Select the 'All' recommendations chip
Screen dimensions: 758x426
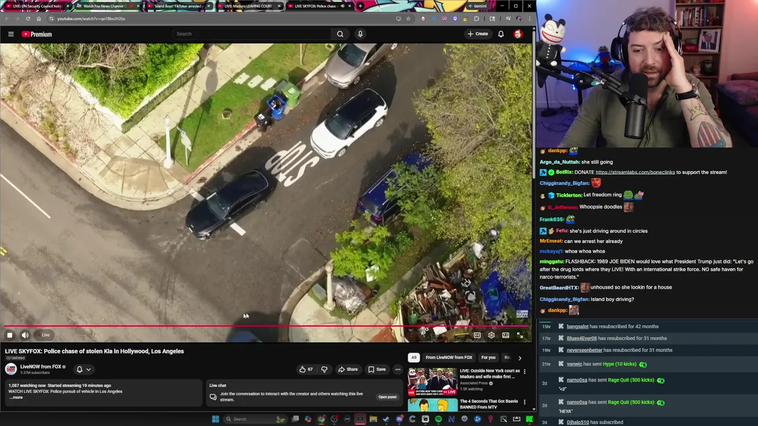[414, 357]
